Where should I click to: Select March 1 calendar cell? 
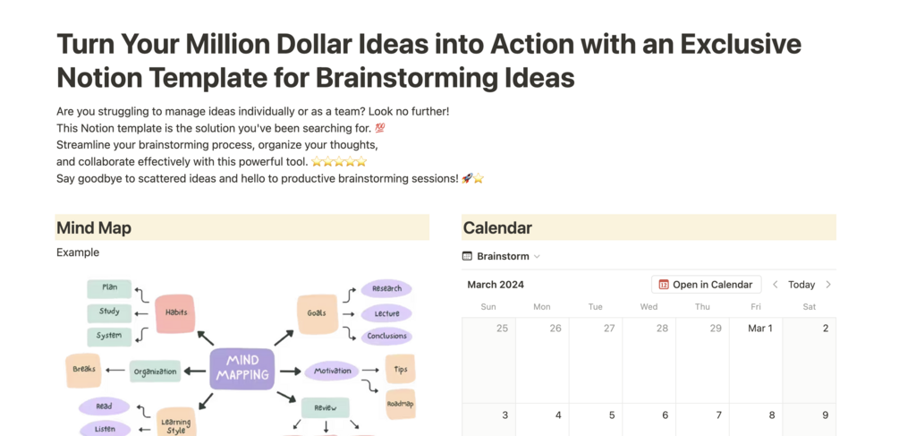[x=755, y=358]
